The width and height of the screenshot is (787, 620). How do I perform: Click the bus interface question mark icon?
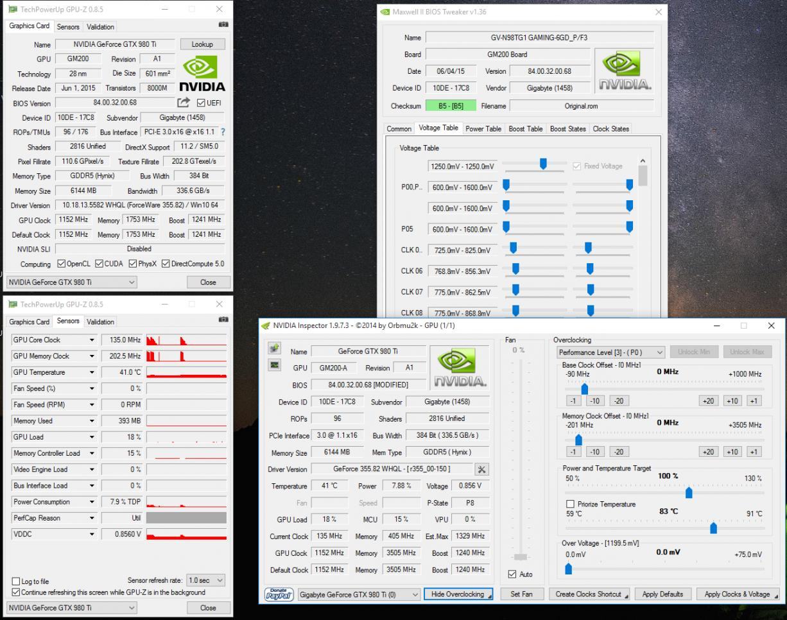coord(223,132)
